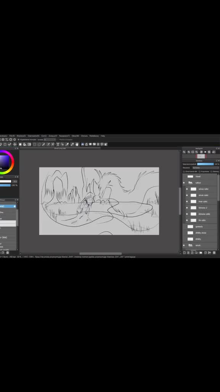Enable the 'Chroń kanał alfa' checkbox
220x392 pixels.
(184, 171)
